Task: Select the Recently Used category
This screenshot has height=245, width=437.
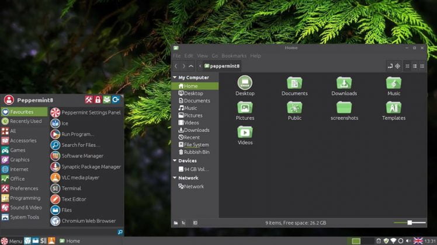Action: pyautogui.click(x=24, y=121)
